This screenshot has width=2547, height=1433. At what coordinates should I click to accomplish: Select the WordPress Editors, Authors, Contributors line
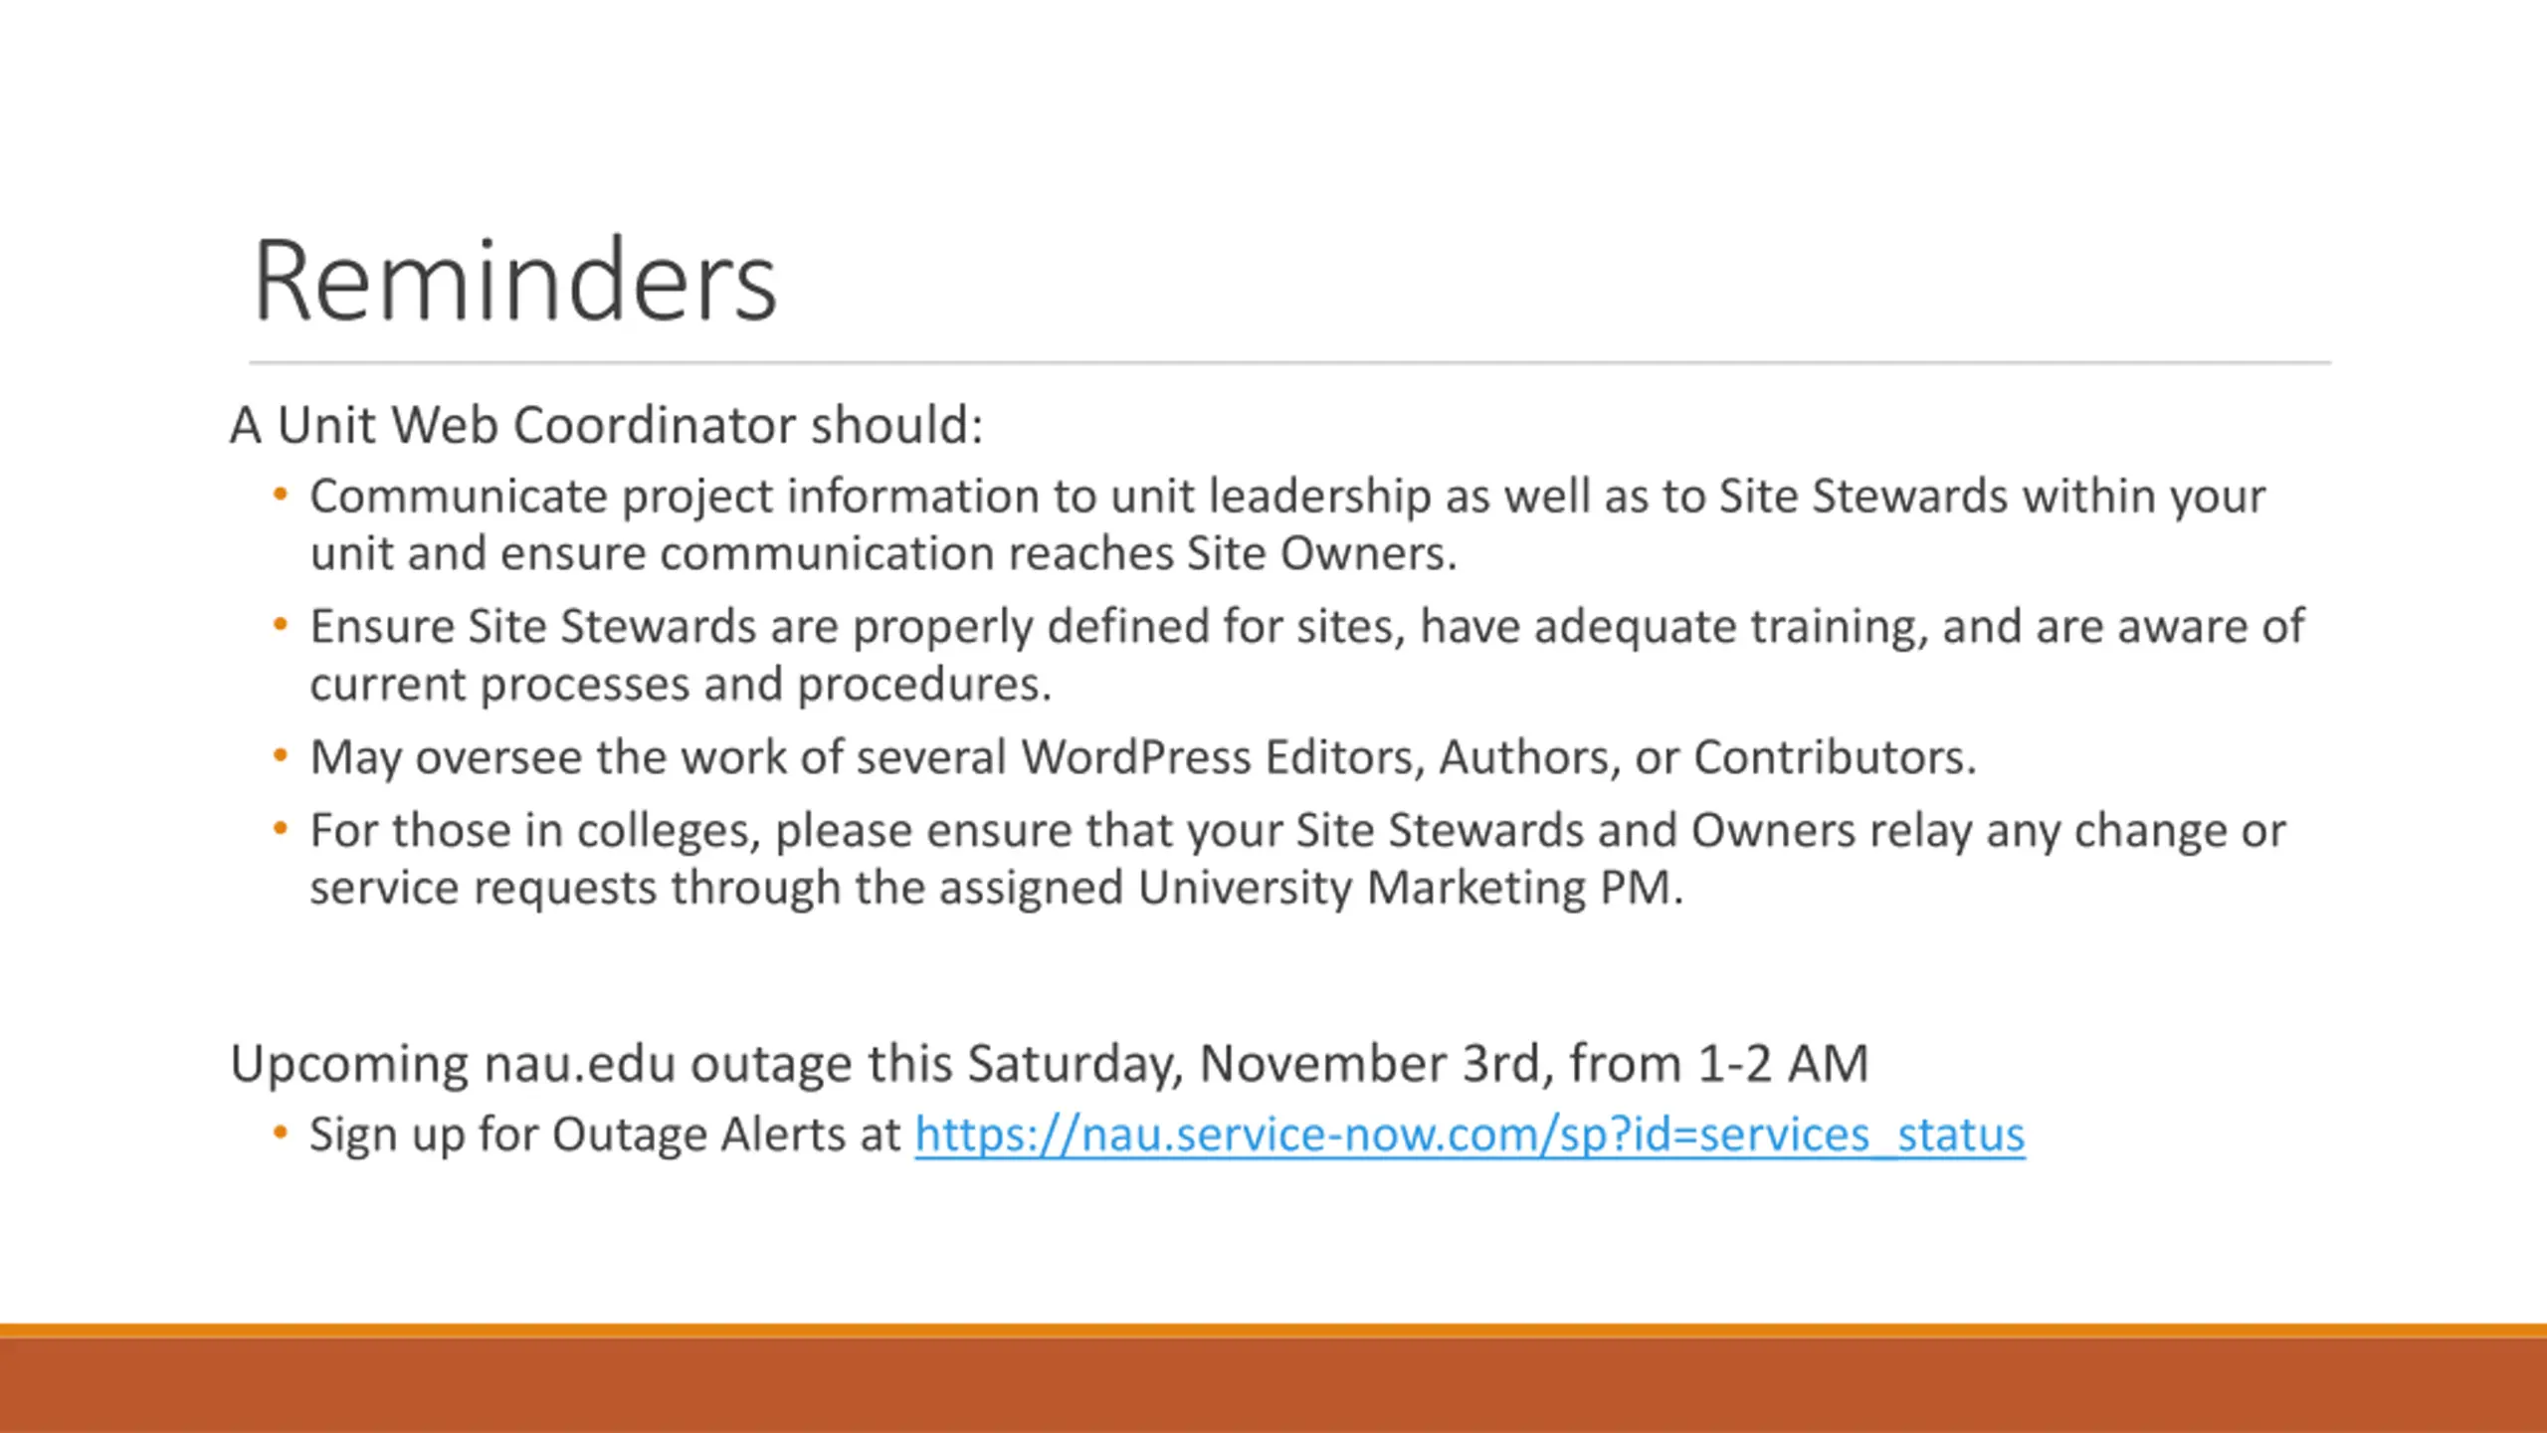tap(1142, 757)
